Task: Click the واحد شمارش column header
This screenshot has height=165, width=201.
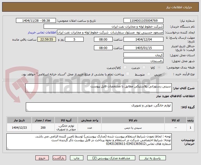Action: [x=90, y=120]
